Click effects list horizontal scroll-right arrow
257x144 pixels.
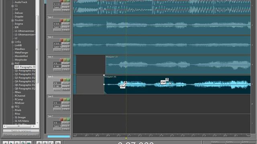click(x=34, y=126)
